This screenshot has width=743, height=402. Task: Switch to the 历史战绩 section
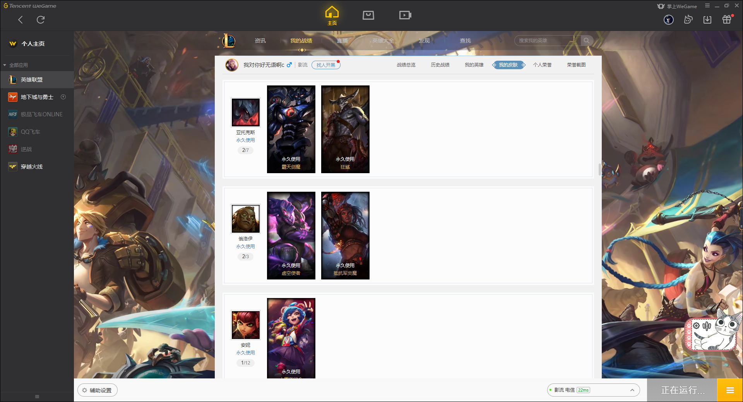[440, 65]
